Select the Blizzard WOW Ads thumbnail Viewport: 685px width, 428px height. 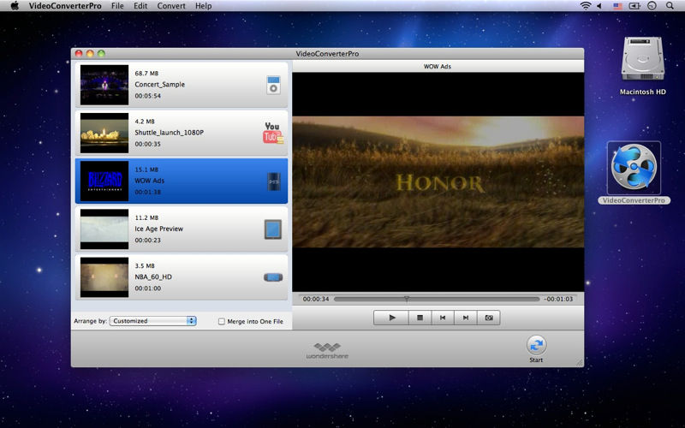104,181
